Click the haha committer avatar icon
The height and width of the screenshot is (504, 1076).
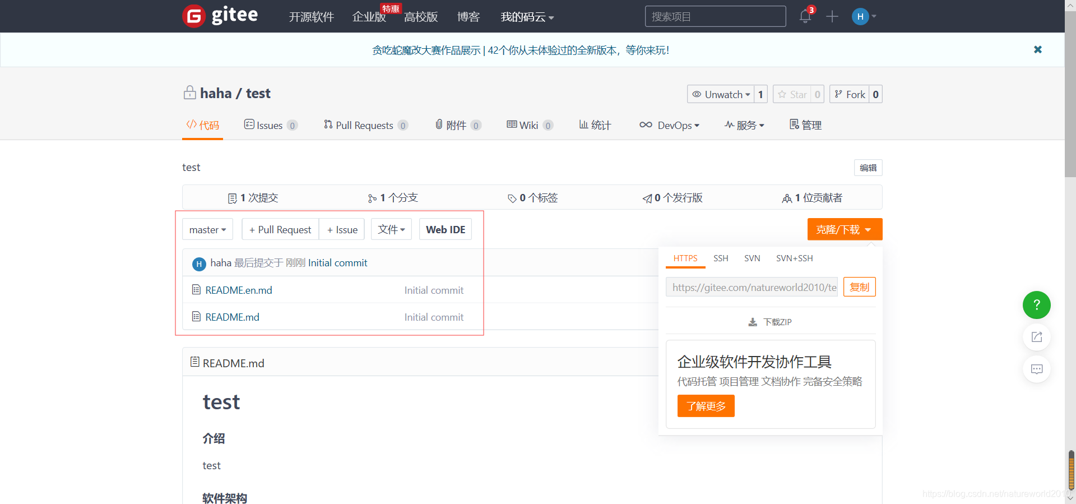[199, 263]
